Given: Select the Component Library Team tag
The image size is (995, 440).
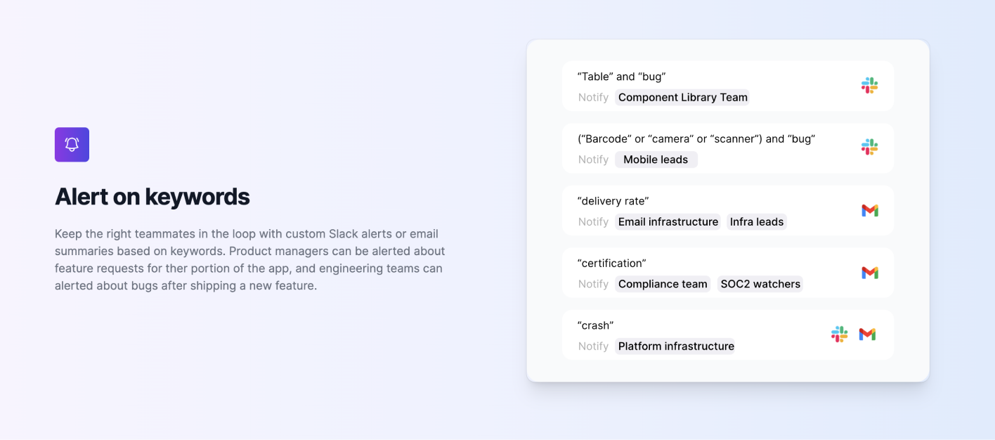Looking at the screenshot, I should 682,98.
